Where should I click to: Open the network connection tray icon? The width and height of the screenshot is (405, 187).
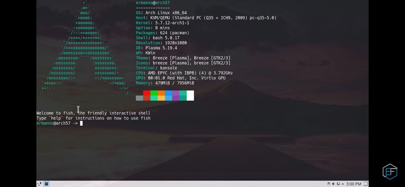338,184
